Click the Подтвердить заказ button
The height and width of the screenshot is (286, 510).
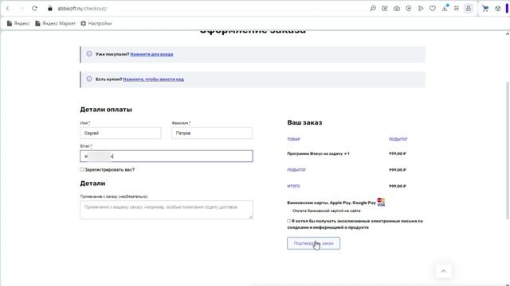click(x=313, y=243)
